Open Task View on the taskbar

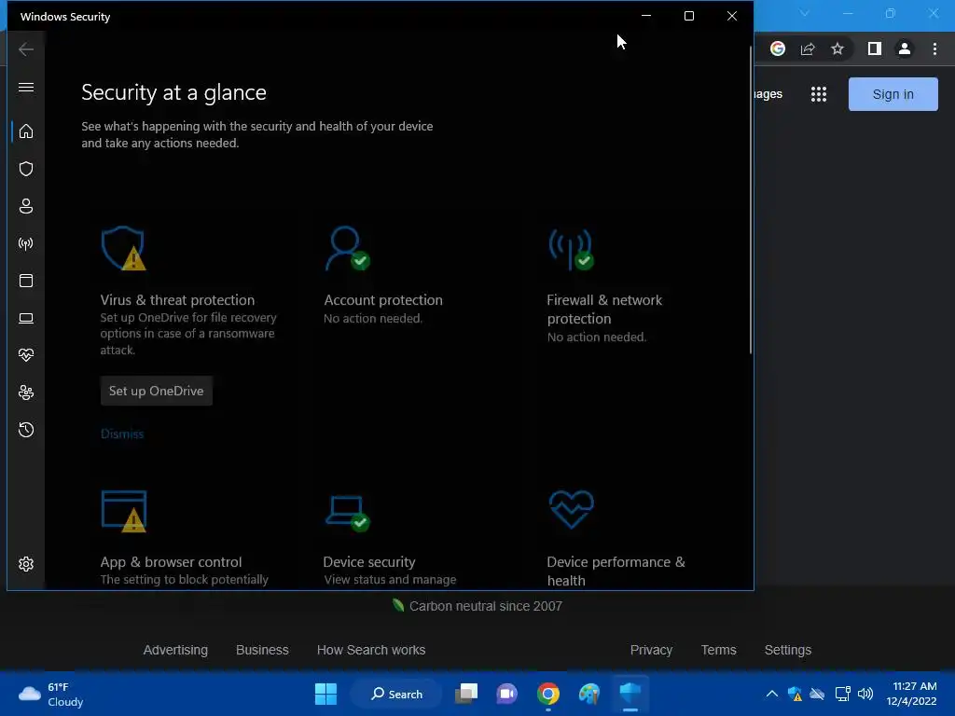click(466, 694)
